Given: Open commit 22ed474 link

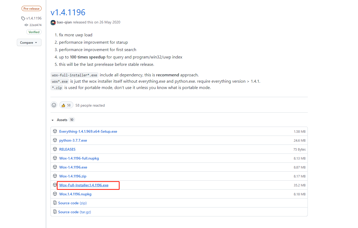Looking at the screenshot, I should click(35, 25).
